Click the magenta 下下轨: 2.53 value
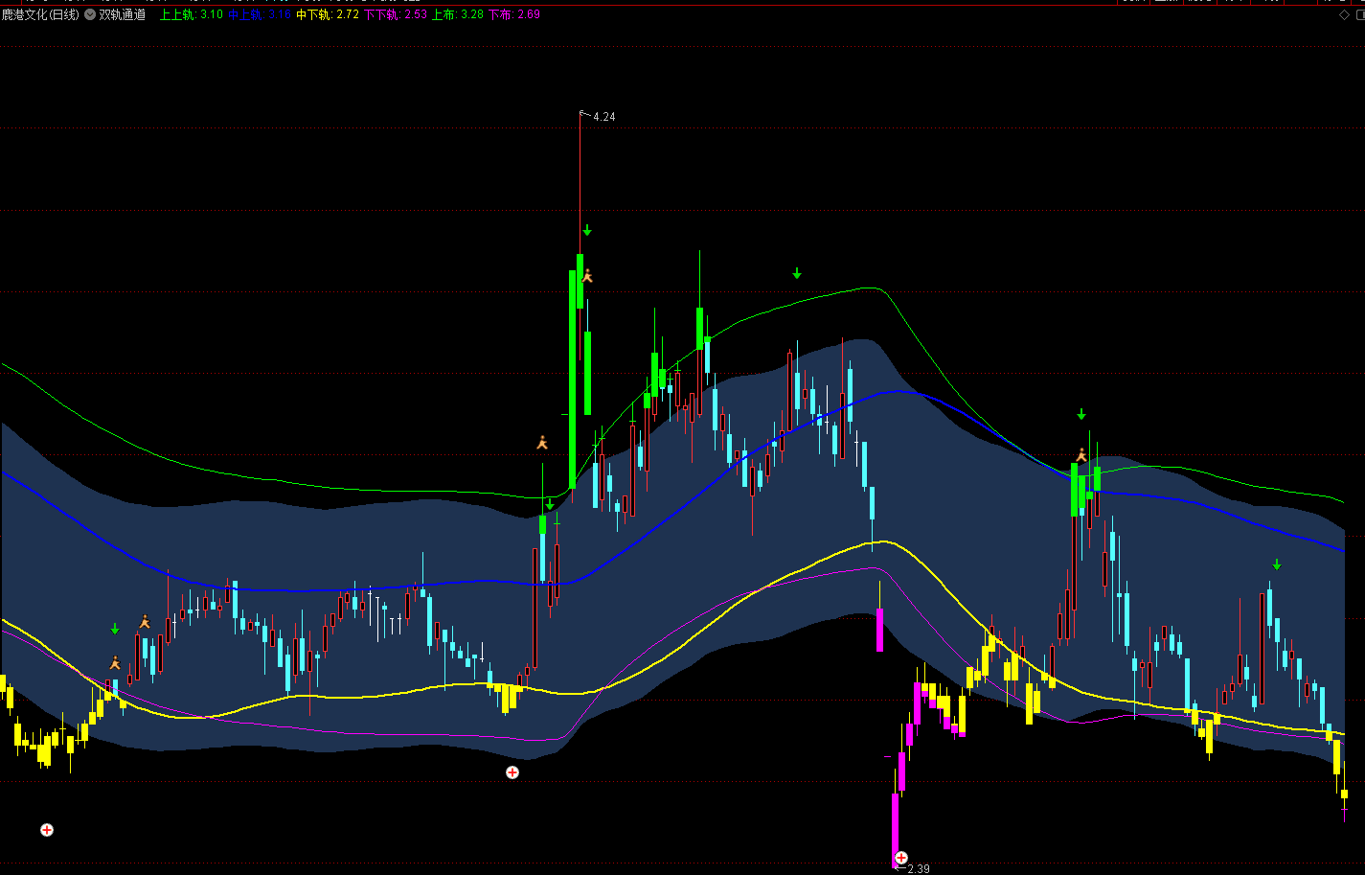 coord(396,14)
